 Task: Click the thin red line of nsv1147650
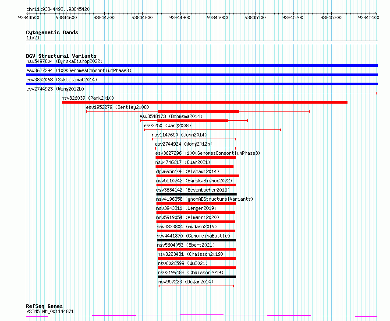[194, 139]
